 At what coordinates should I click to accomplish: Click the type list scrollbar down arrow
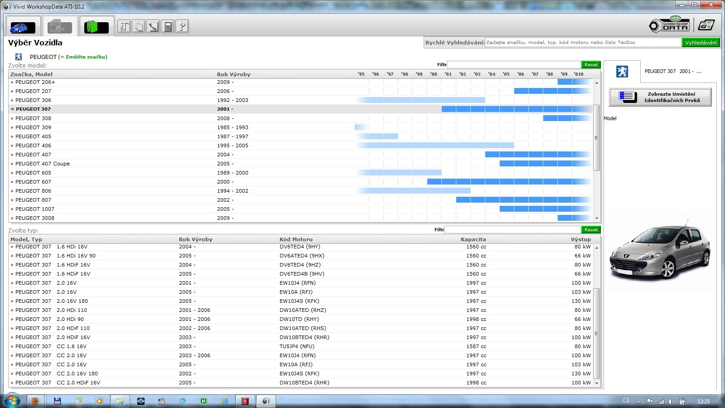(596, 383)
